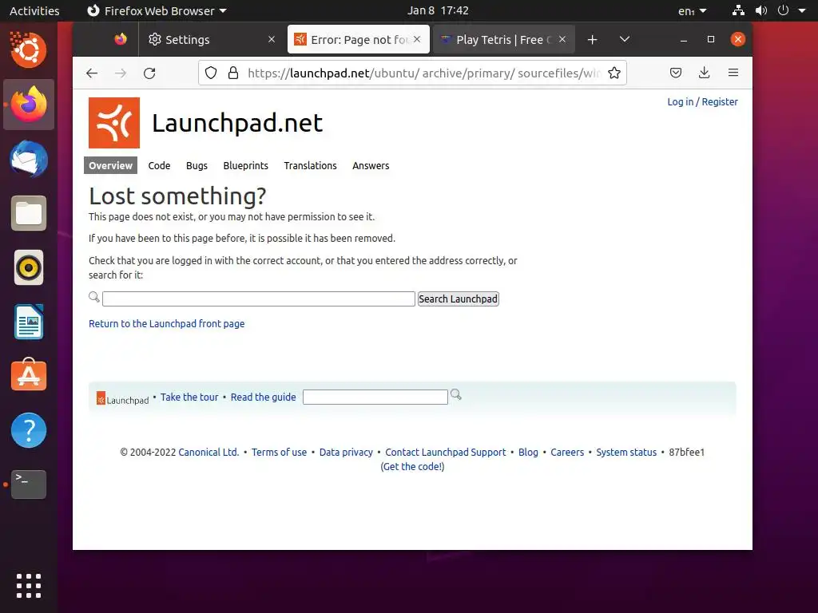Select the Error: Page not found tab
The width and height of the screenshot is (818, 613).
tap(359, 40)
